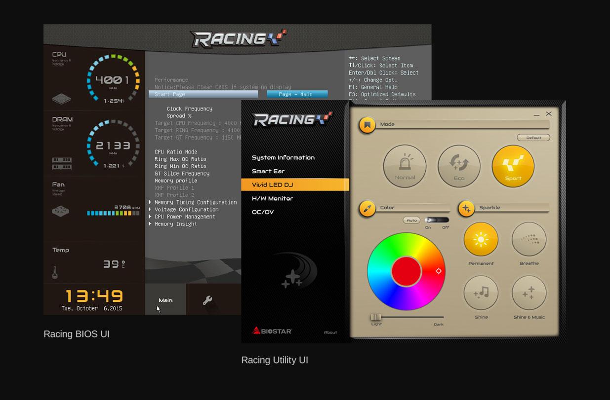
Task: Select the Normal mode siren icon
Action: coord(405,166)
